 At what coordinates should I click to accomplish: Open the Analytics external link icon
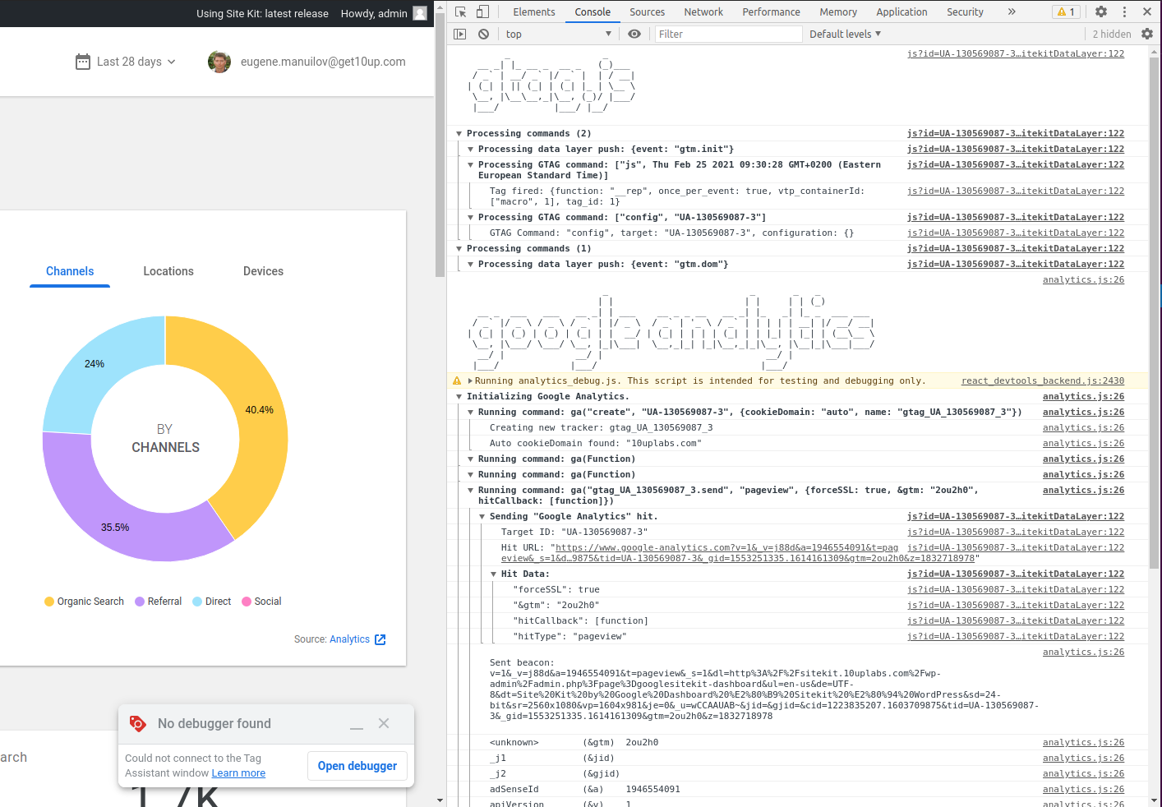(x=380, y=639)
